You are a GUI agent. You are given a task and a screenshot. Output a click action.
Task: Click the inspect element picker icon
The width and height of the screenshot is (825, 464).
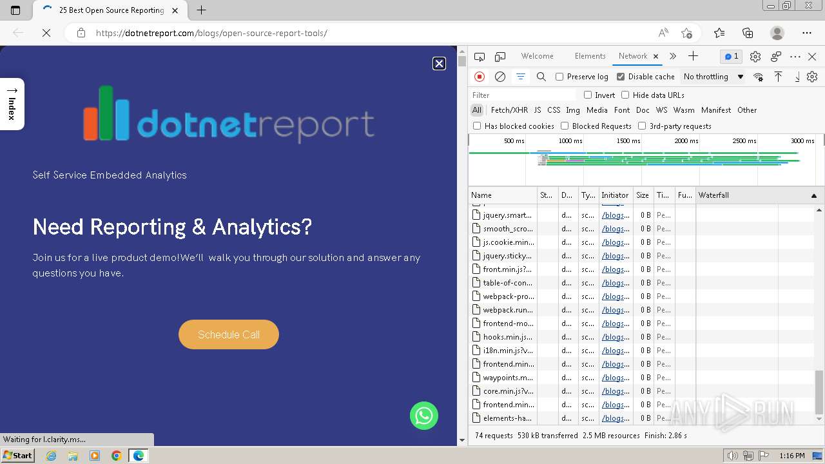click(480, 57)
